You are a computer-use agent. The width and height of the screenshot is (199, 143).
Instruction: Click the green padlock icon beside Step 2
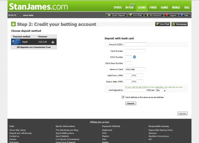13,24
